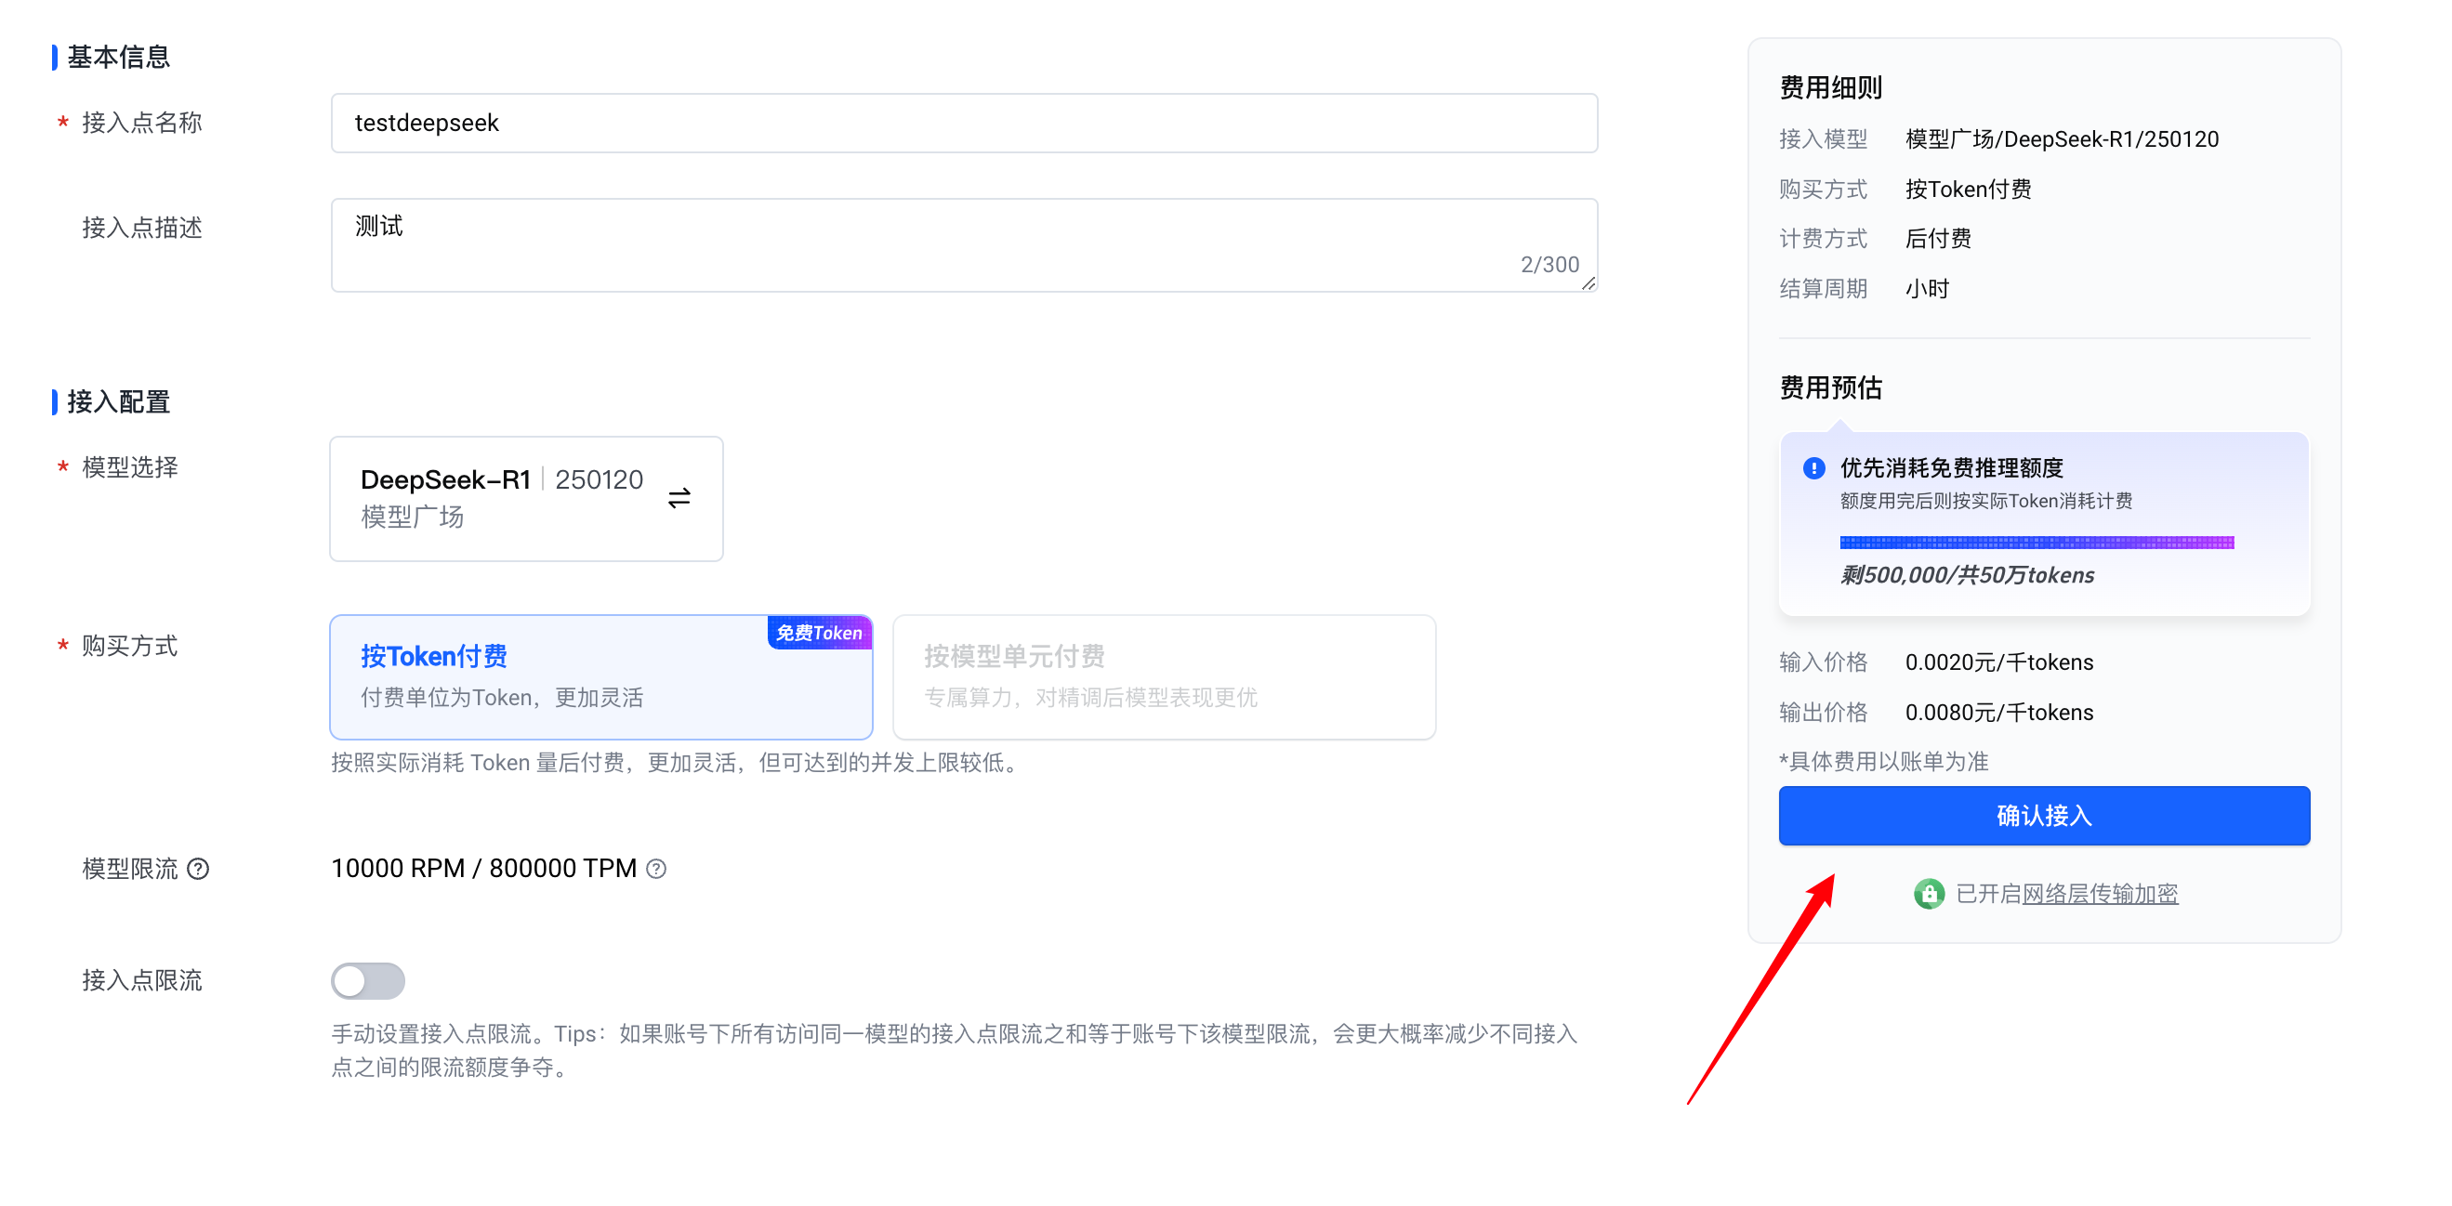The height and width of the screenshot is (1206, 2452).
Task: Click help icon beside 模型限流 label
Action: [198, 868]
